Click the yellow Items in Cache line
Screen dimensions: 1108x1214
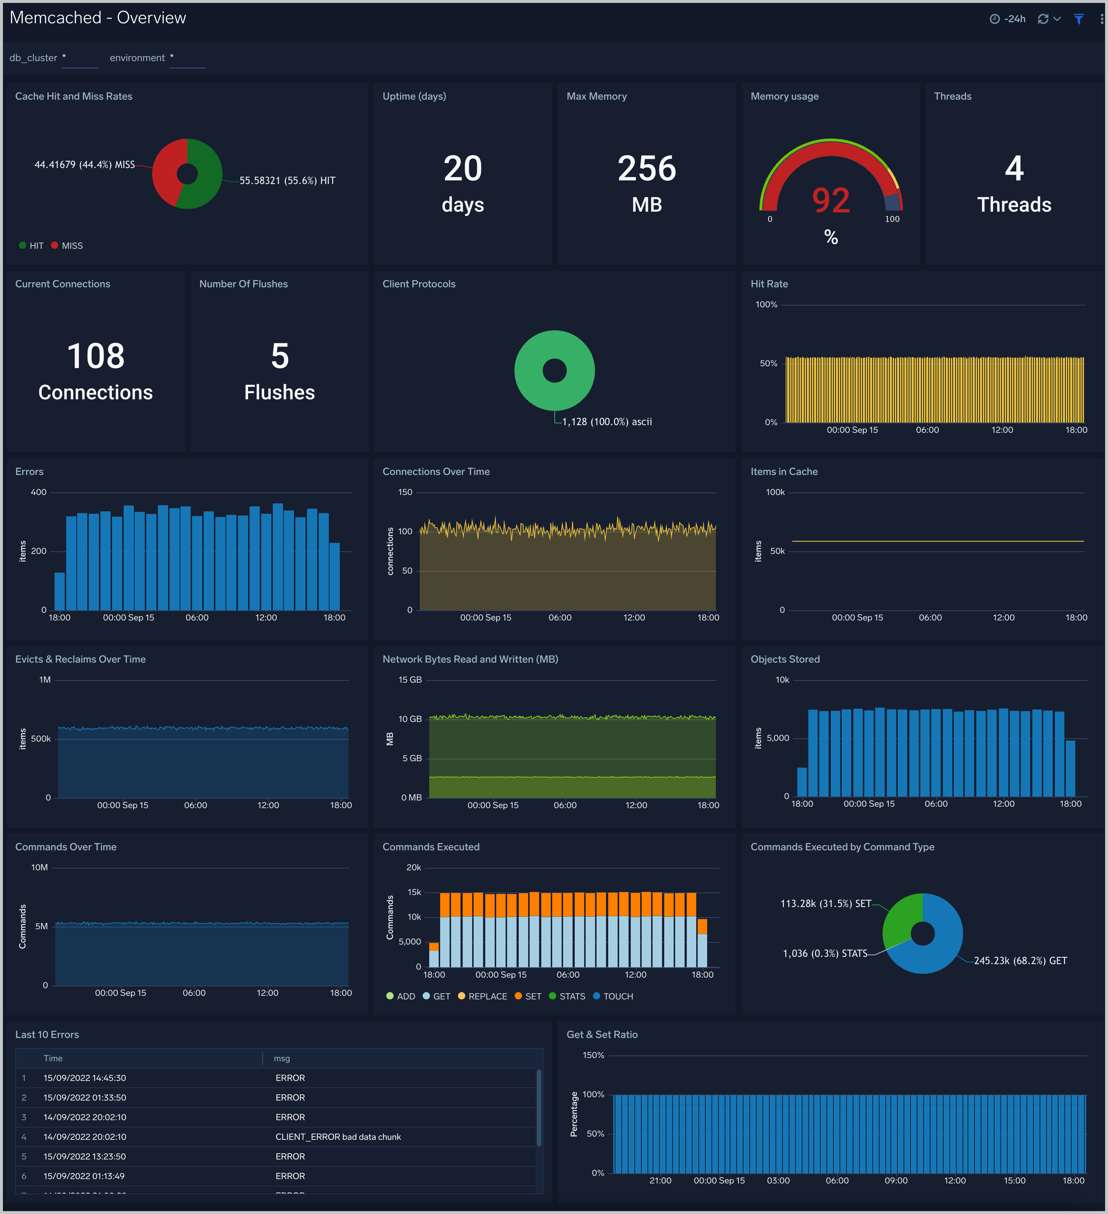pyautogui.click(x=938, y=542)
